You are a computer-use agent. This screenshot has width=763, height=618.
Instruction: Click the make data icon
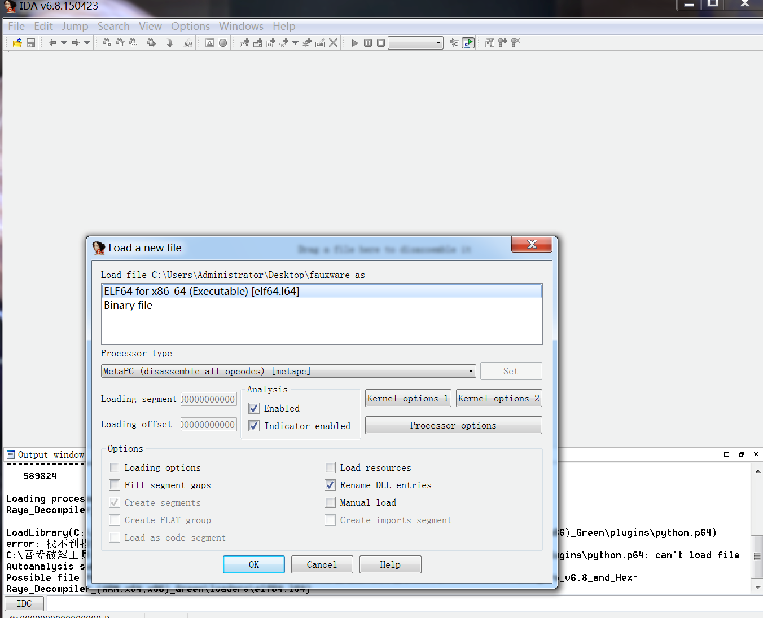[x=258, y=43]
